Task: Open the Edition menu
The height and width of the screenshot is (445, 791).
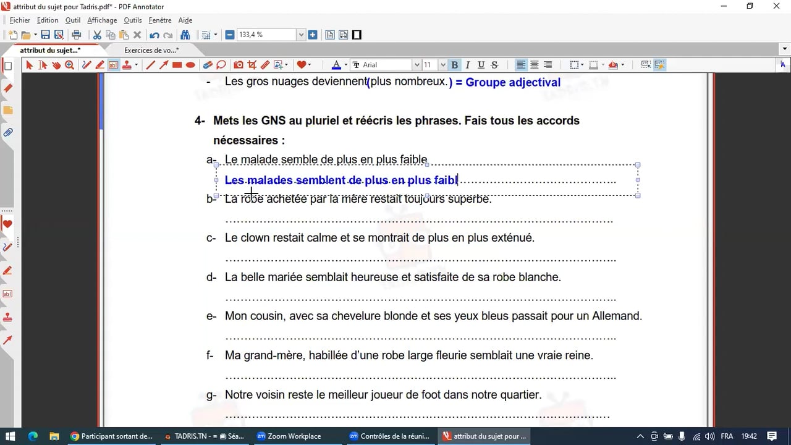Action: [x=48, y=20]
